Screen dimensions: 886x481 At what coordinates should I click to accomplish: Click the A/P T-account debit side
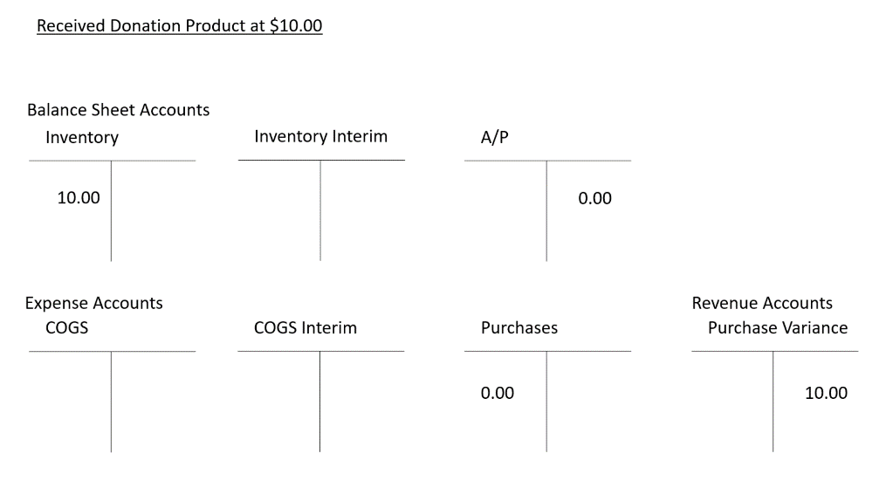tap(506, 210)
